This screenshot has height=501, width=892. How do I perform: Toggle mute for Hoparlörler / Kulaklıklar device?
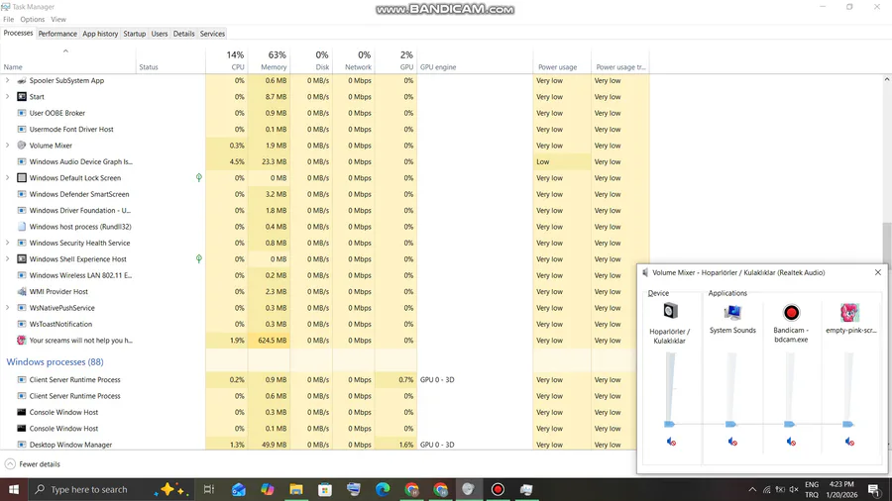click(x=671, y=442)
